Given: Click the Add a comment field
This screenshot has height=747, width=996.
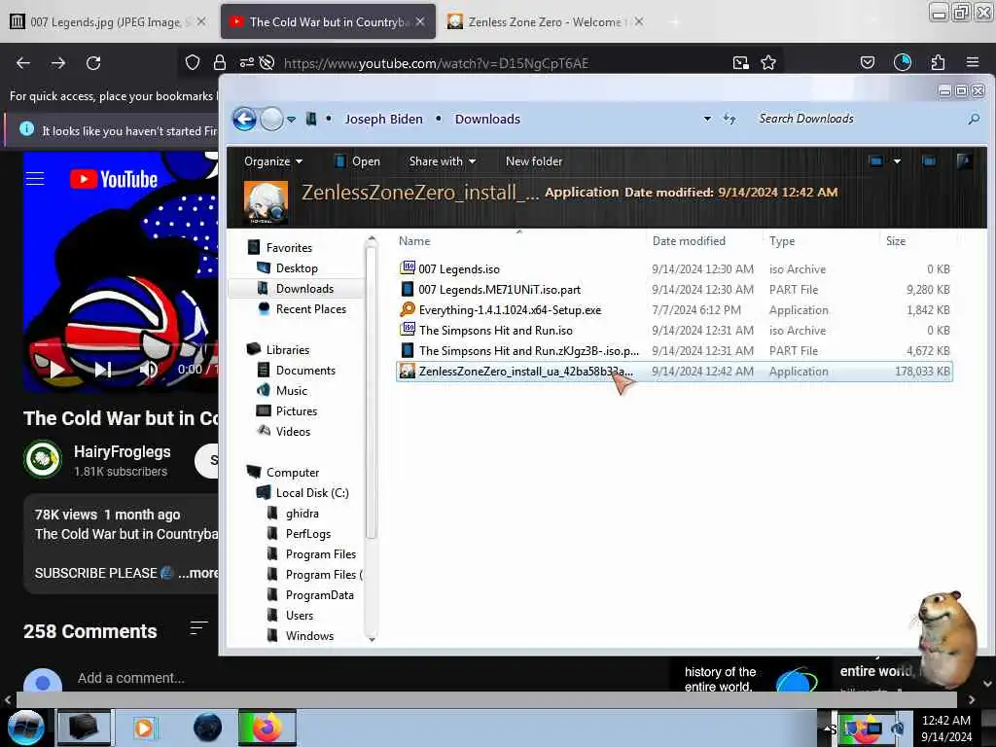Looking at the screenshot, I should point(131,678).
